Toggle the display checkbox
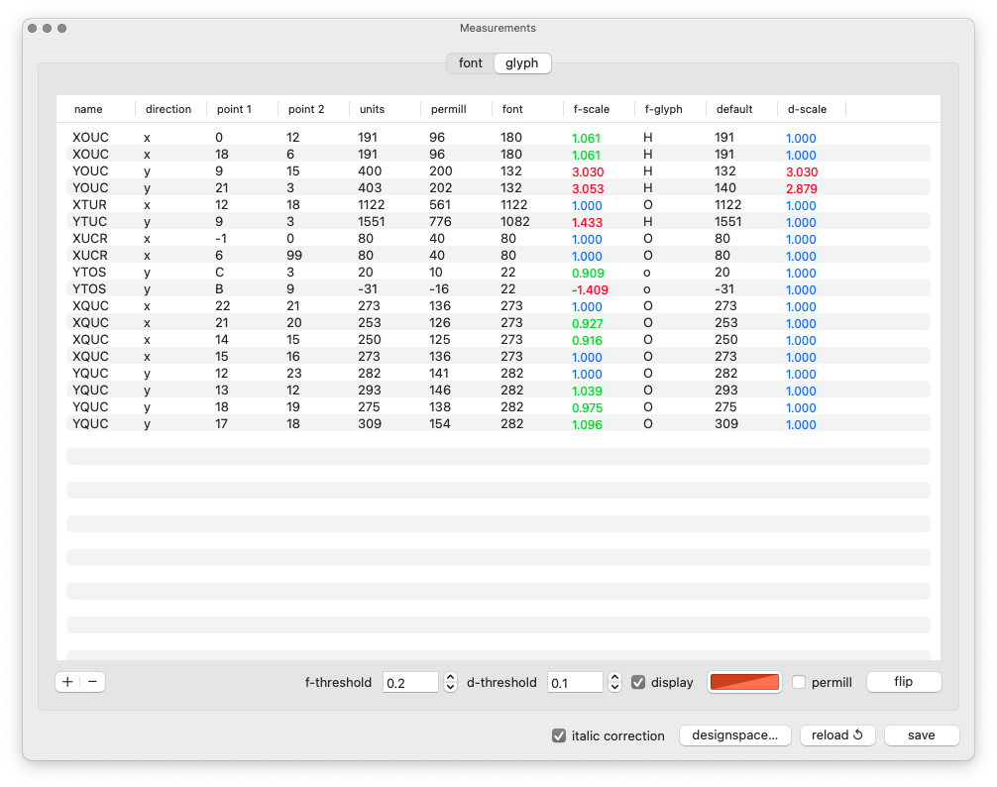Image resolution: width=997 pixels, height=787 pixels. (x=638, y=682)
